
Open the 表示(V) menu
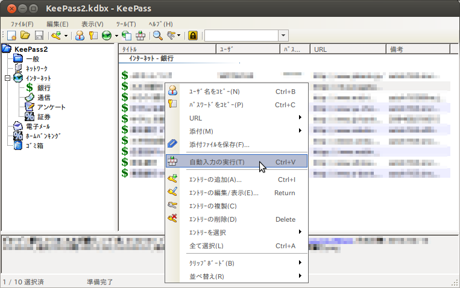(92, 24)
